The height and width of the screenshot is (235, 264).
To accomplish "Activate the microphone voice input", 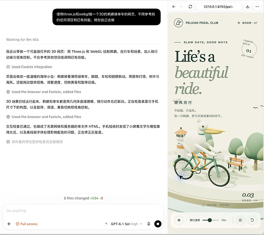I will [149, 224].
